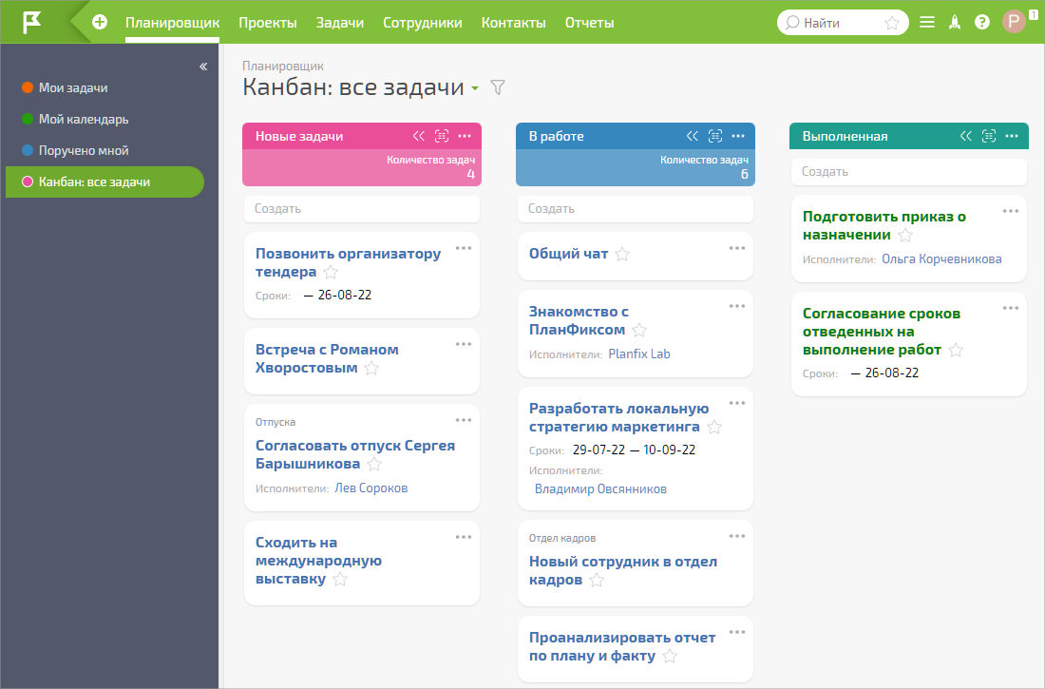Collapse the В работе column
The height and width of the screenshot is (689, 1045).
point(693,136)
